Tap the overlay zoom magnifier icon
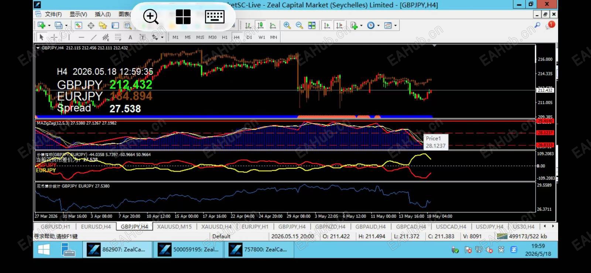Viewport: 591px width, 273px height. [151, 16]
